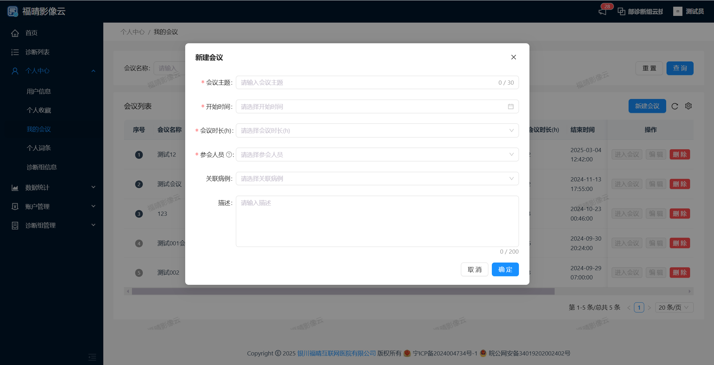
Task: Click the sidebar collapse icon at bottom
Action: (x=92, y=357)
